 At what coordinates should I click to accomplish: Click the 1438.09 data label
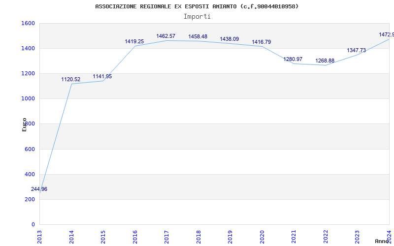[x=230, y=39]
